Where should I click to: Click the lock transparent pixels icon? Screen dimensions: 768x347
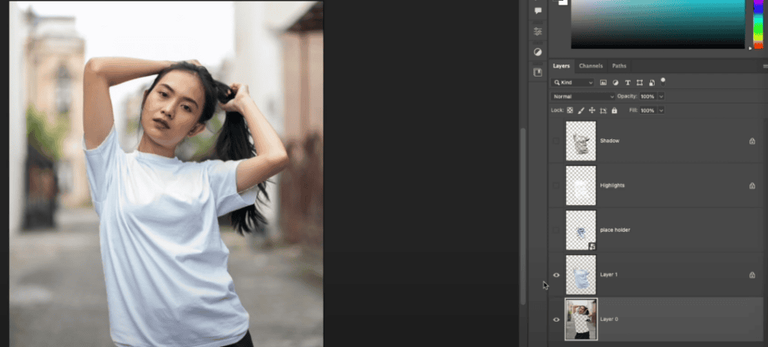click(569, 110)
